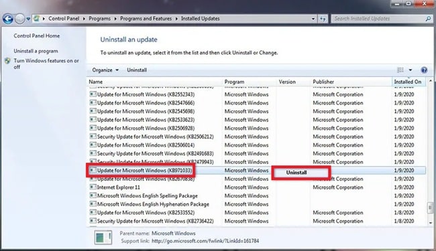Viewport: 436px width, 251px height.
Task: Click the icon beside KB2533552 update
Action: tap(93, 212)
